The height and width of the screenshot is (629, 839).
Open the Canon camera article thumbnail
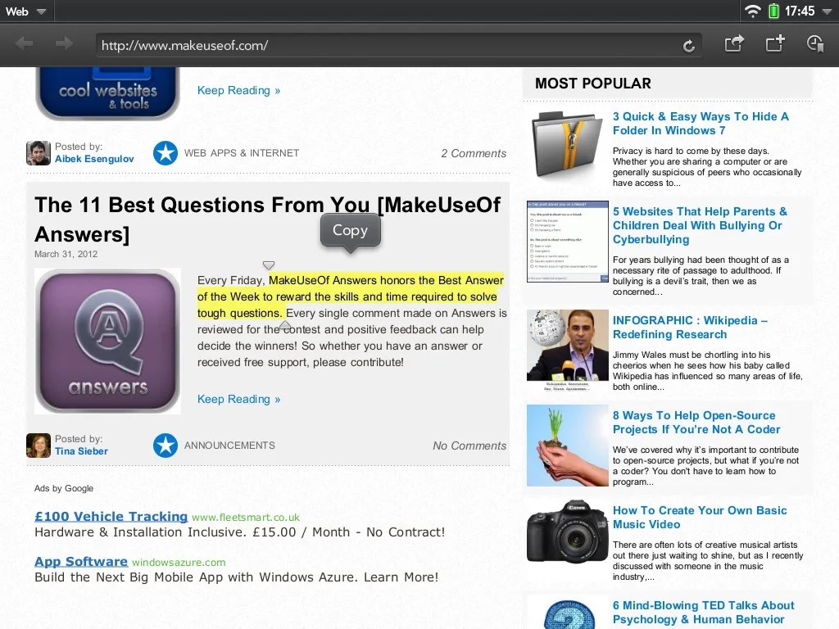click(x=567, y=531)
